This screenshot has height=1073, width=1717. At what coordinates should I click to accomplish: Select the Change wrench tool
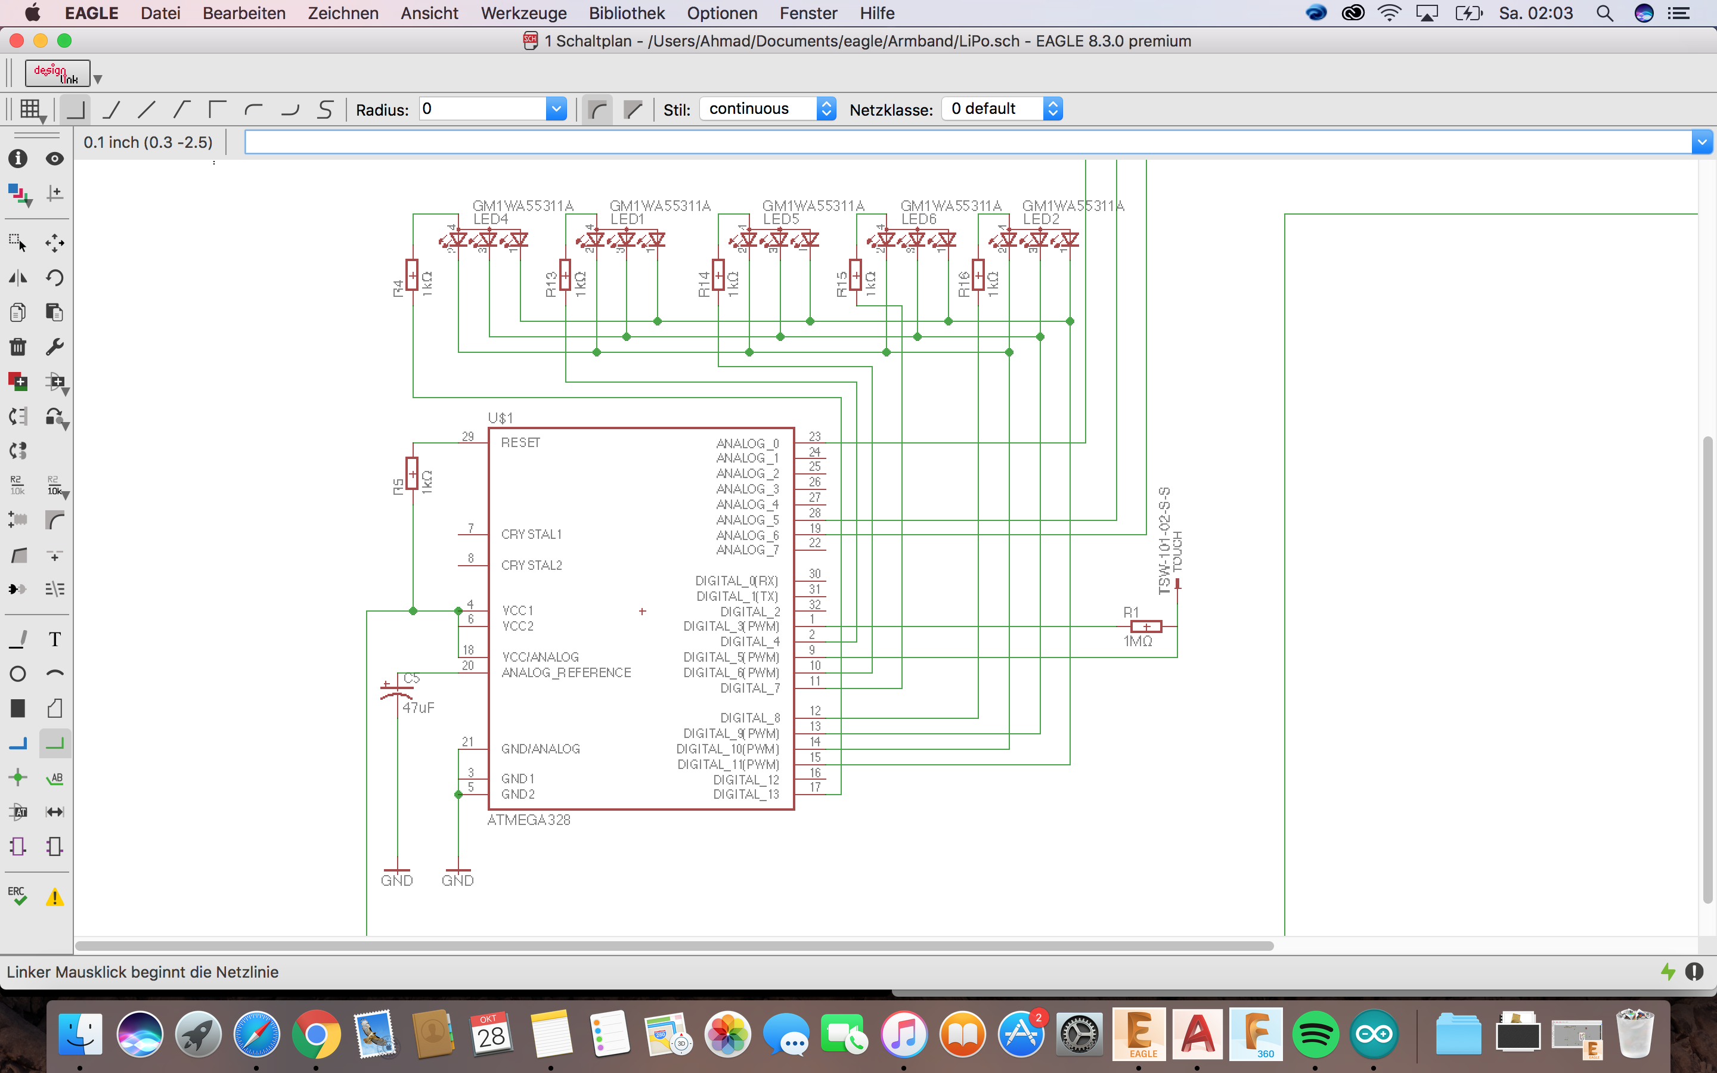coord(55,346)
